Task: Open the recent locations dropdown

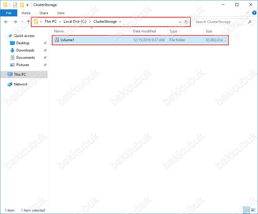Action: [22, 22]
